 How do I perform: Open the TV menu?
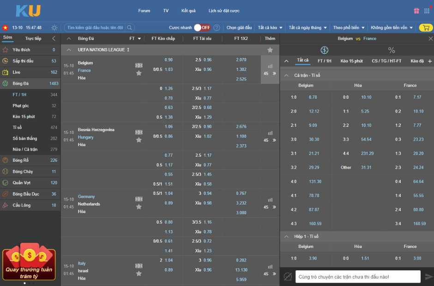166,11
